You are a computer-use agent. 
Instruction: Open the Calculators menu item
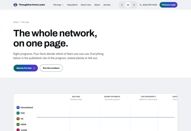[72, 5]
